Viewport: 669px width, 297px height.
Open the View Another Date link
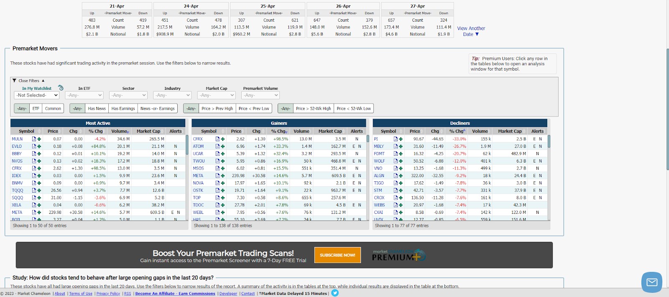(x=471, y=31)
